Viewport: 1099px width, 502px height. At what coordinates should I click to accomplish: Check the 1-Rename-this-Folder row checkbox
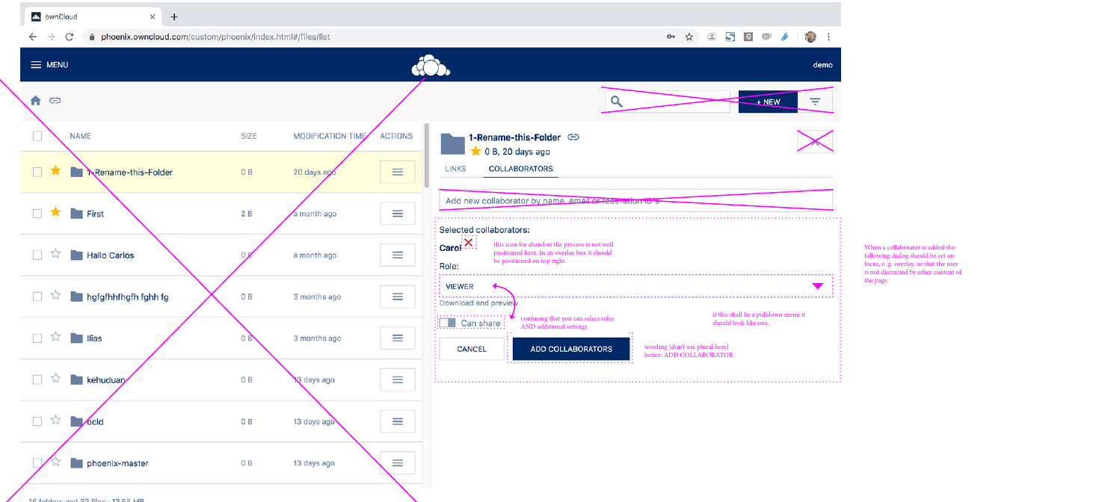37,172
